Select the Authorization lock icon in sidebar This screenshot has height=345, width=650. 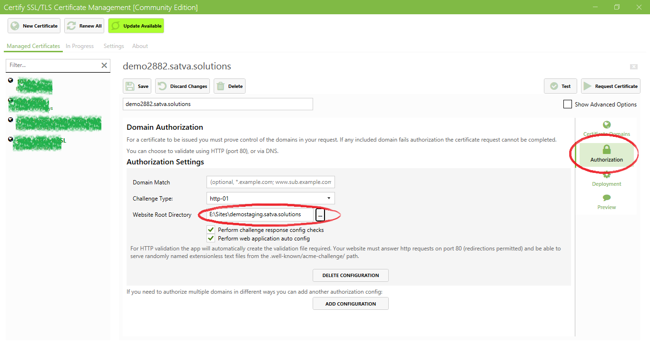point(606,149)
